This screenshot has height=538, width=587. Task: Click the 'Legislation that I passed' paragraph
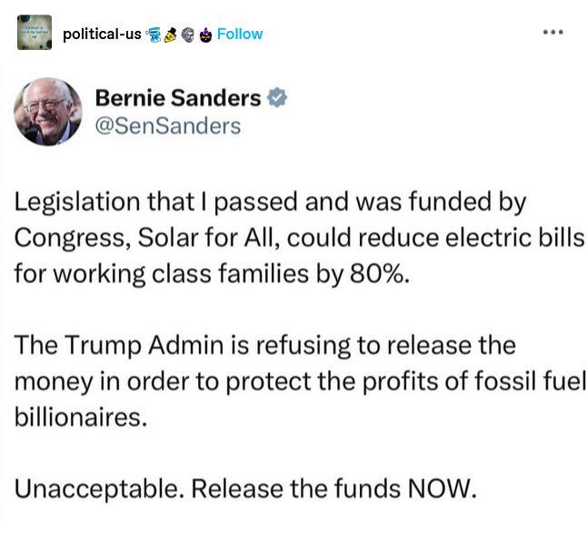point(299,238)
